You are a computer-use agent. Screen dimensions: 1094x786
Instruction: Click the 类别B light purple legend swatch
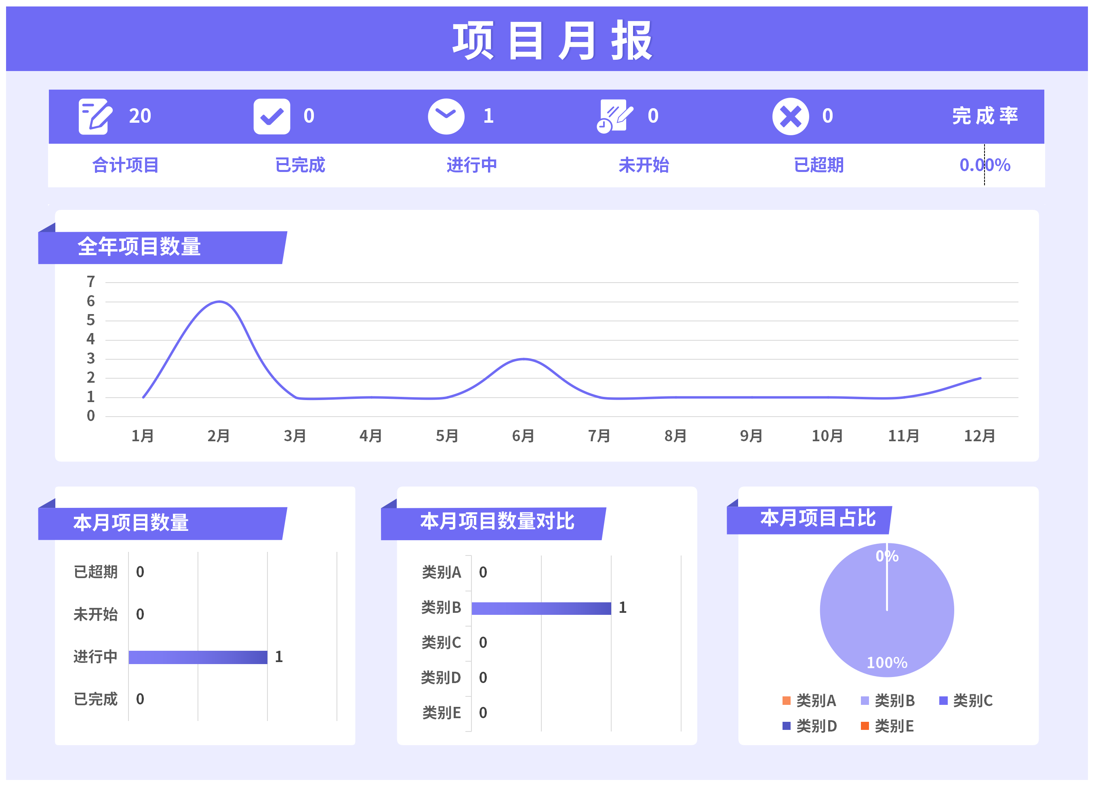[865, 700]
